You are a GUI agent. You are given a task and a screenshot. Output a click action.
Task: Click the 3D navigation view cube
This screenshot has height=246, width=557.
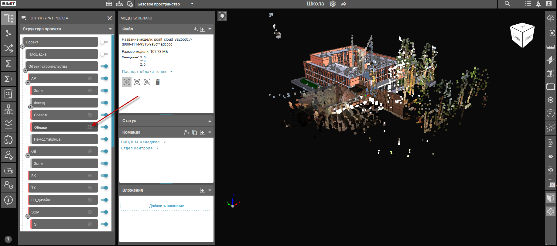[522, 35]
